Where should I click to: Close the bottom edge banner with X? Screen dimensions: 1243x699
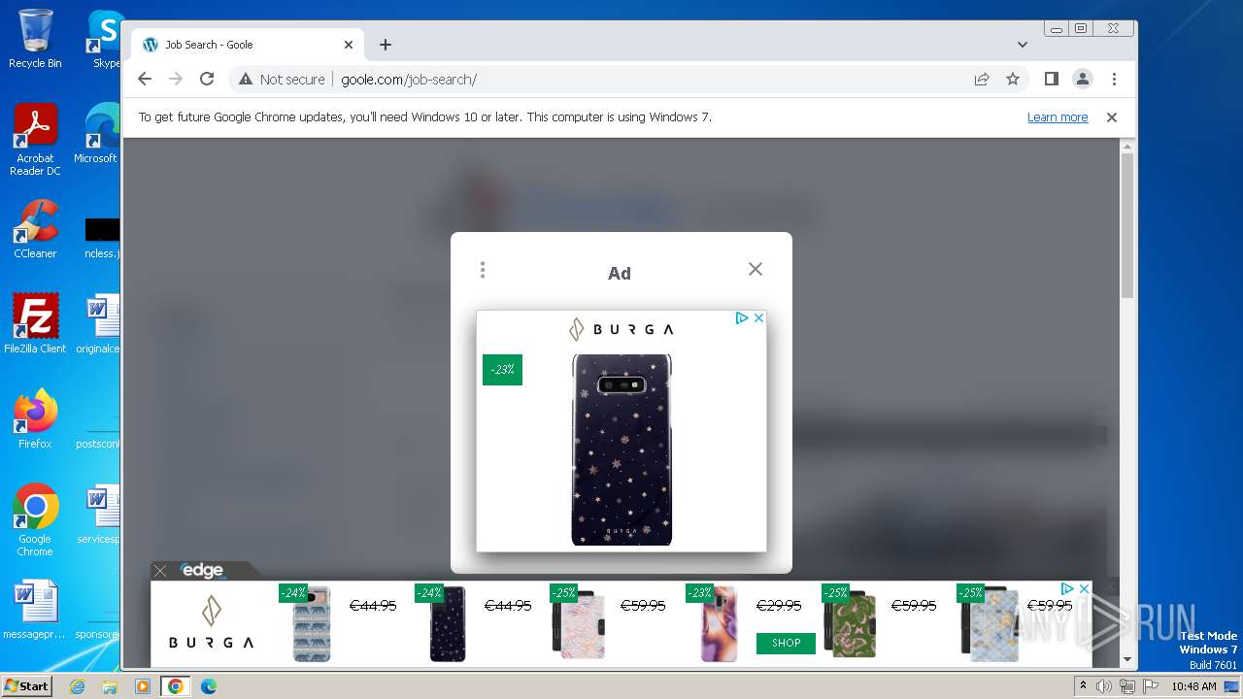[x=160, y=571]
